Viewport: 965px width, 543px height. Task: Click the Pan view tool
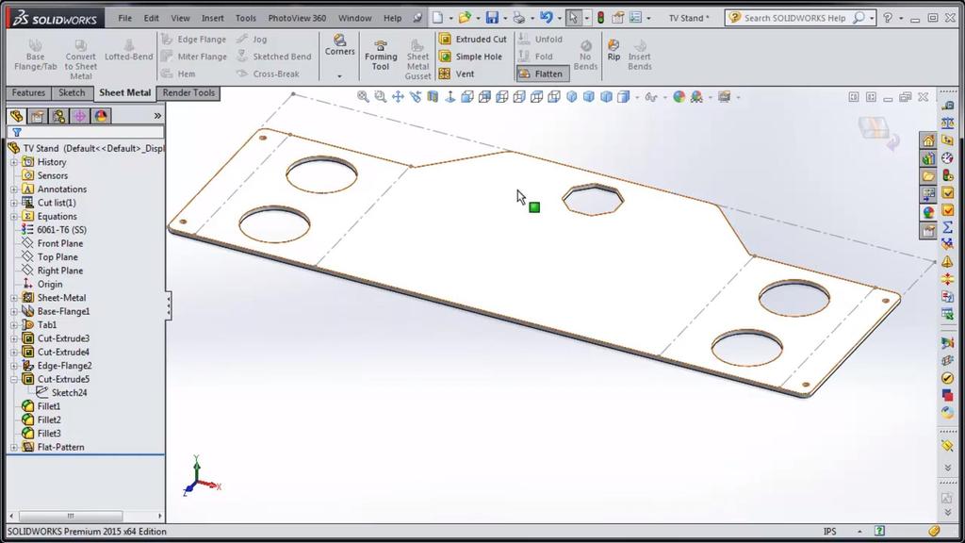point(398,97)
